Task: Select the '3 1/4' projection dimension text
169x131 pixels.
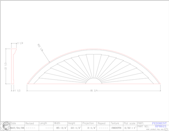Action: tap(20, 43)
